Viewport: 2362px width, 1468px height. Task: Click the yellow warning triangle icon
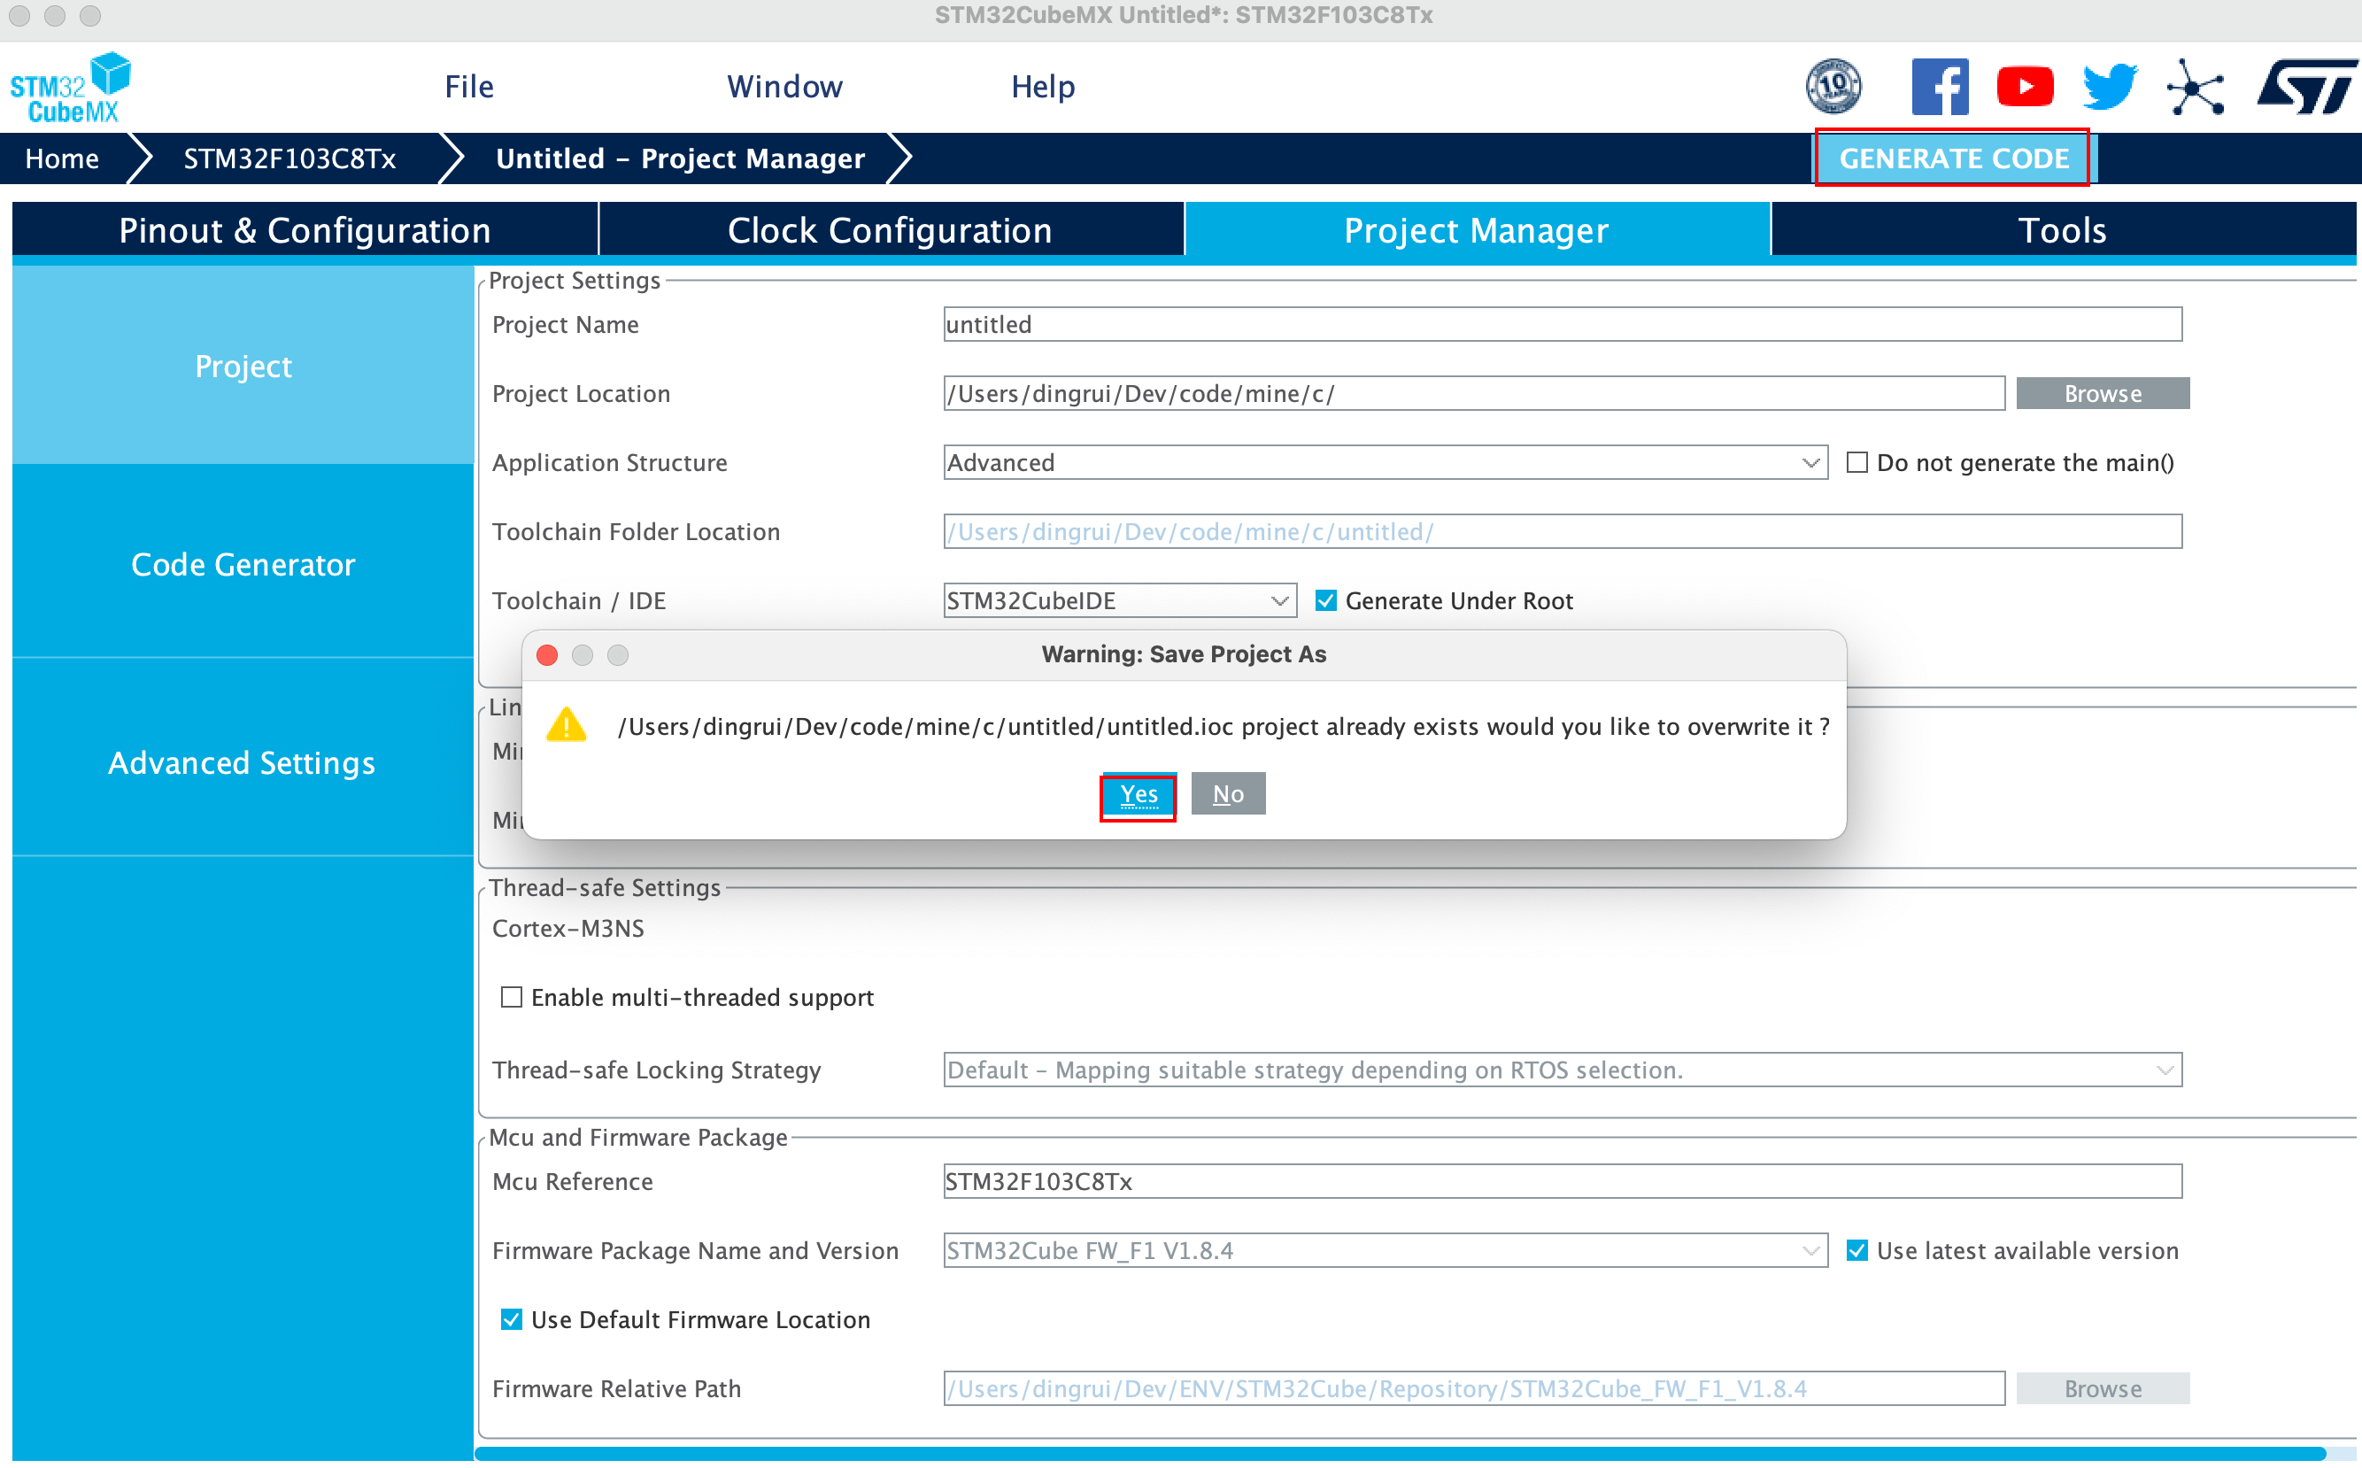[566, 725]
